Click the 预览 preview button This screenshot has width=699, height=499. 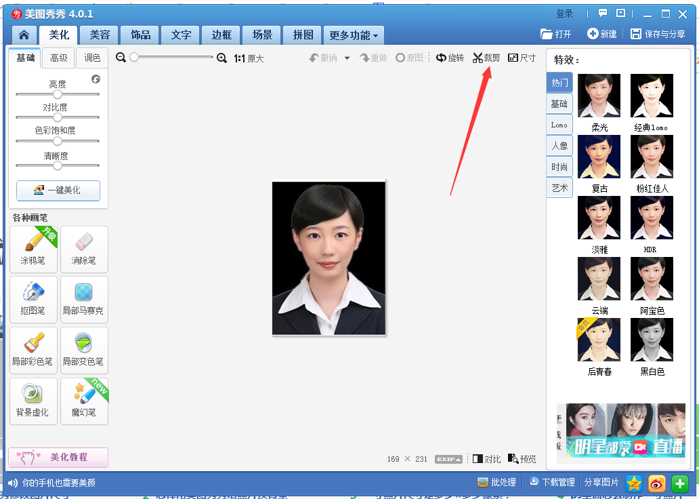[x=522, y=459]
